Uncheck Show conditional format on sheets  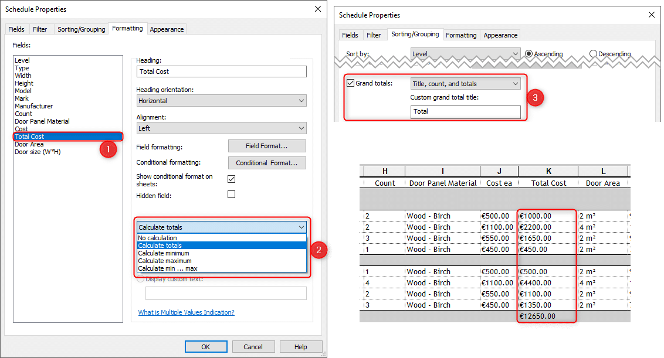tap(231, 179)
